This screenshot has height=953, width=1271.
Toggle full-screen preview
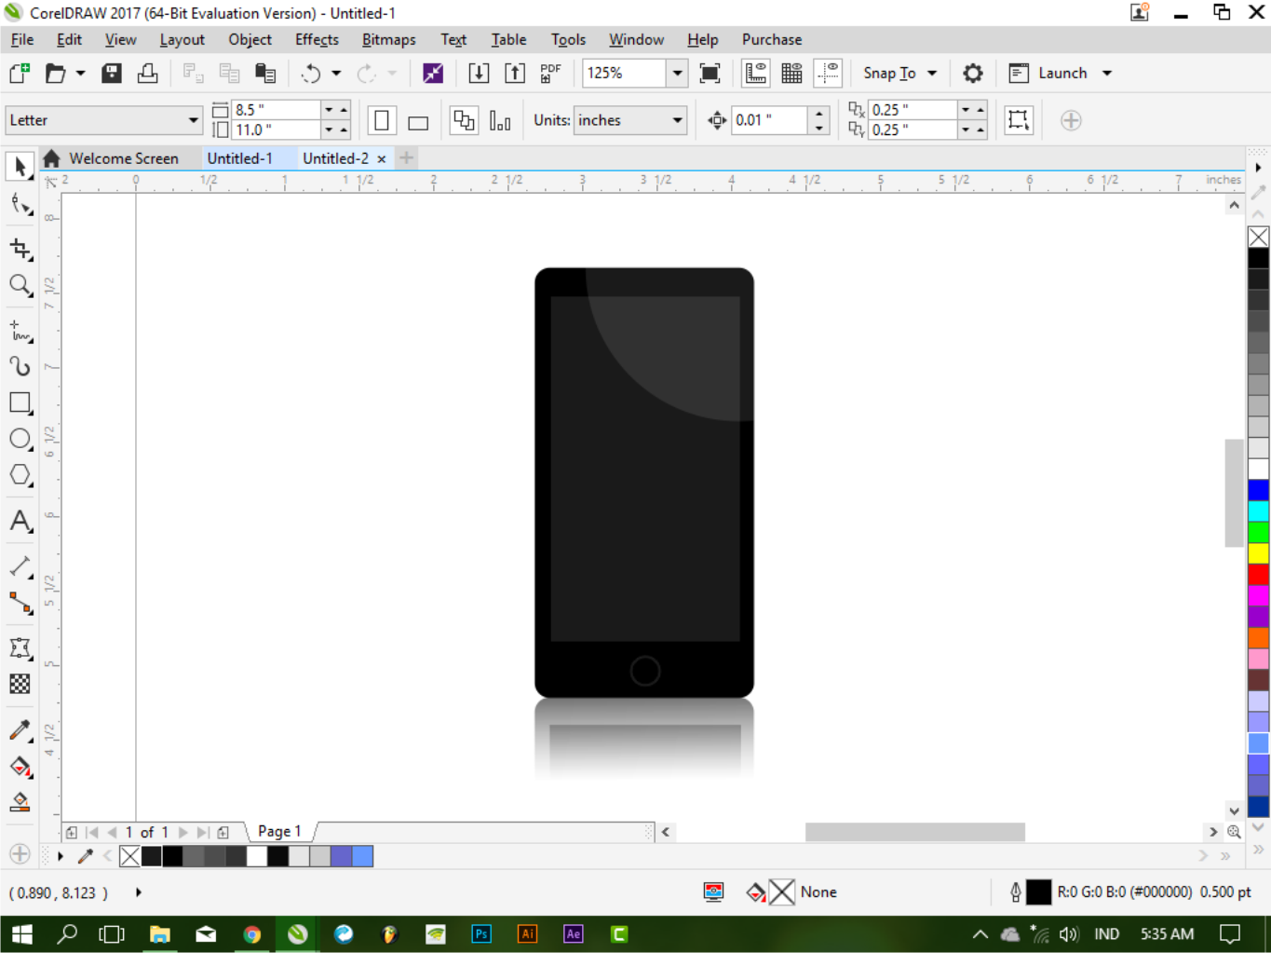click(710, 73)
